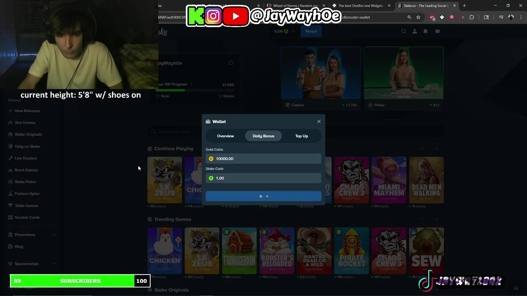
Task: Click the pink shield extension icon
Action: [452, 17]
